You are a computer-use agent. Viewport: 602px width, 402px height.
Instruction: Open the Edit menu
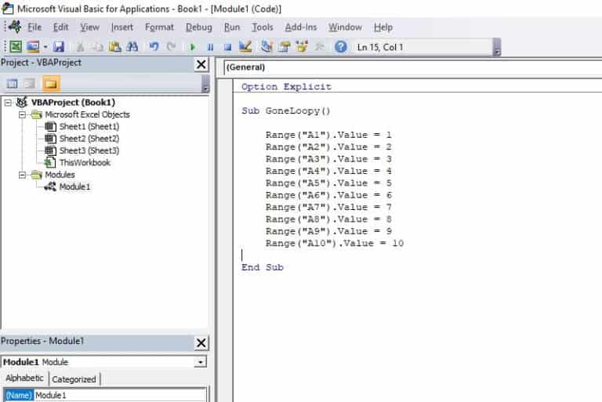(60, 27)
